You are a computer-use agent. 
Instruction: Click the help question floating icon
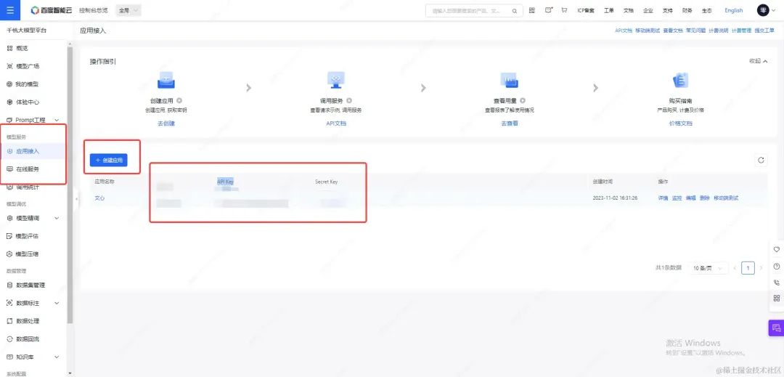pyautogui.click(x=777, y=267)
